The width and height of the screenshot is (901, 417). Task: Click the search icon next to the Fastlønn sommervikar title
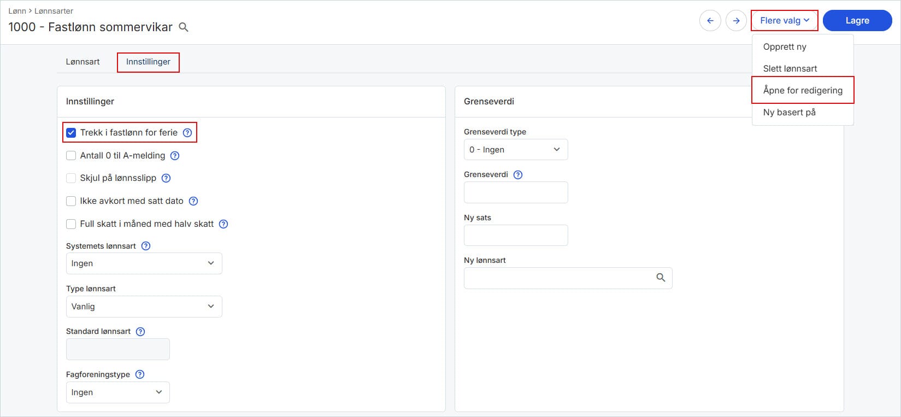point(184,27)
